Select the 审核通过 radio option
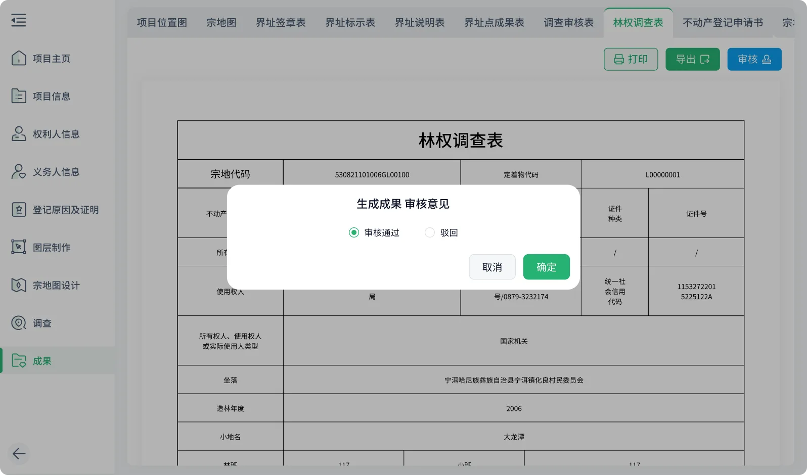 [x=354, y=232]
